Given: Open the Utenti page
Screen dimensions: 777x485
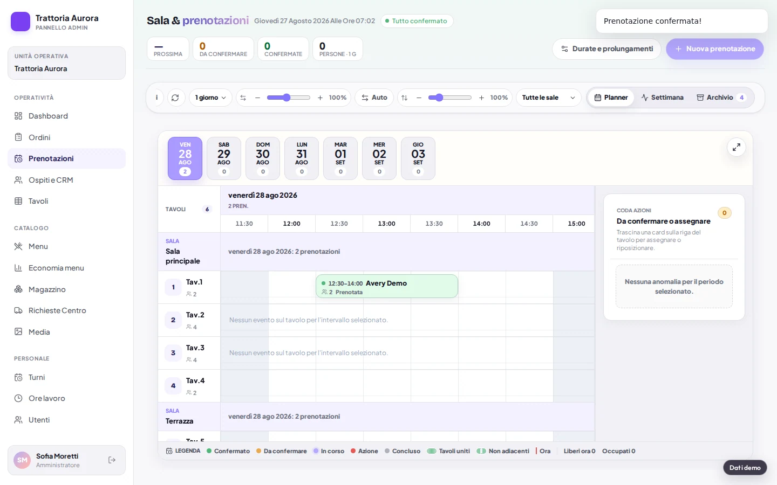Looking at the screenshot, I should click(x=66, y=420).
